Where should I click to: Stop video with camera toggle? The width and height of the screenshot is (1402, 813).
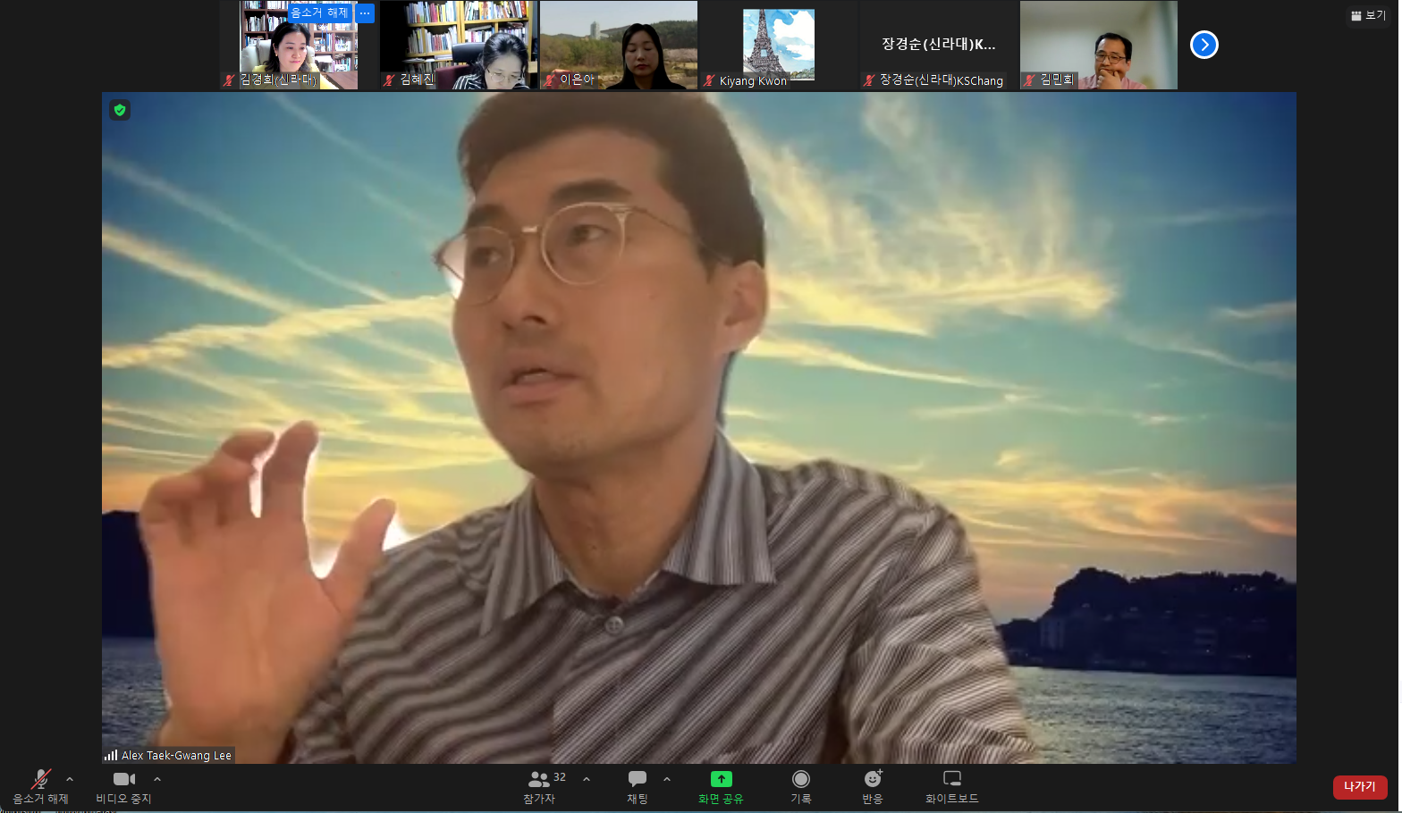coord(123,786)
